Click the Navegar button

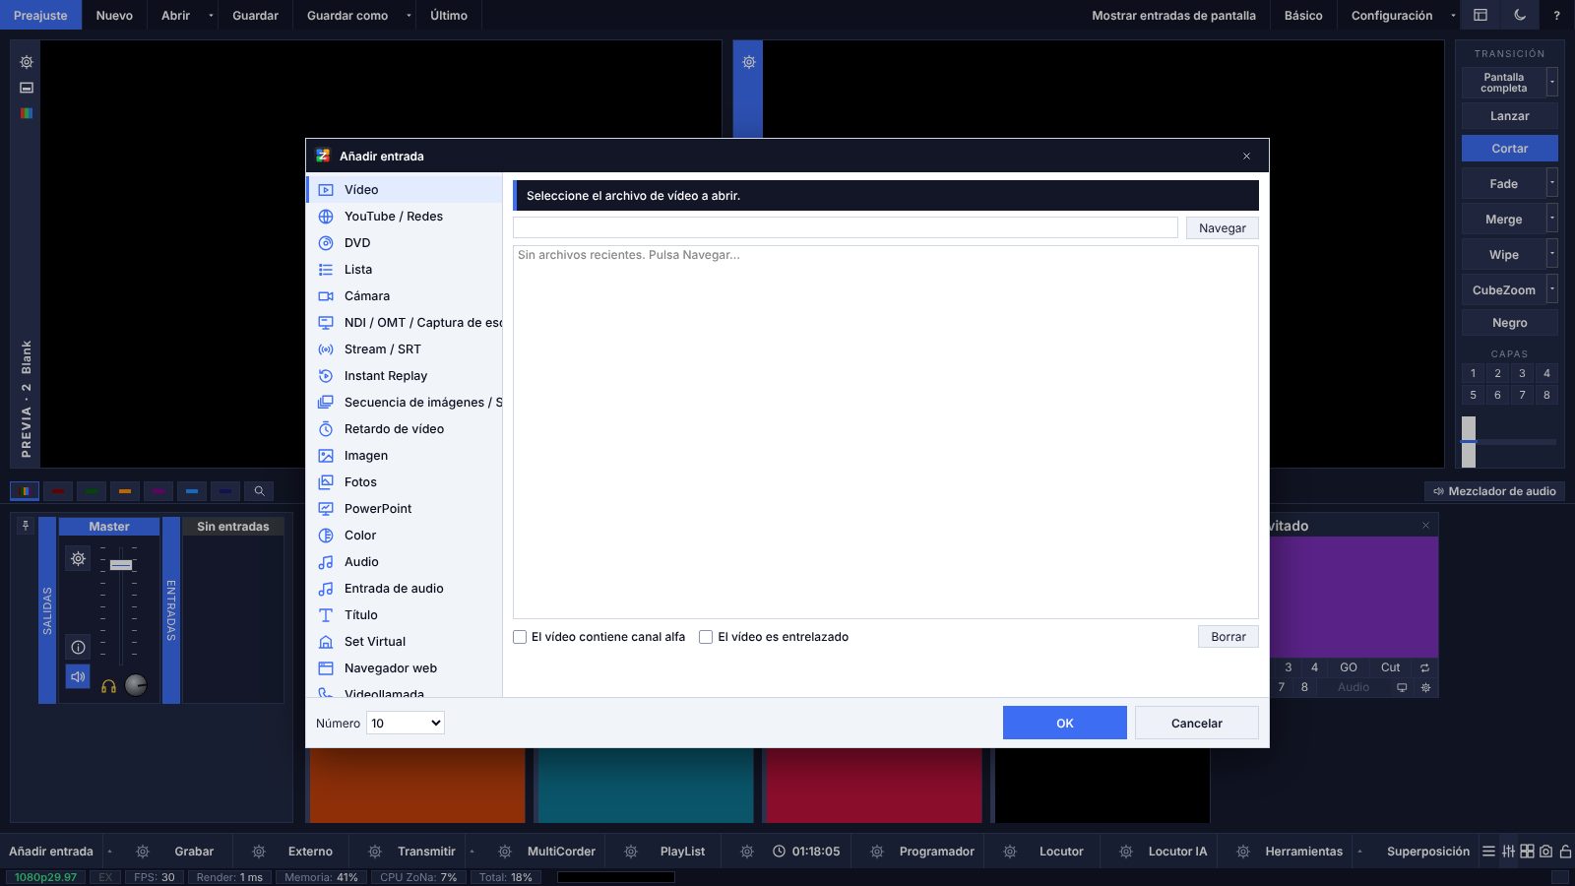tap(1223, 228)
